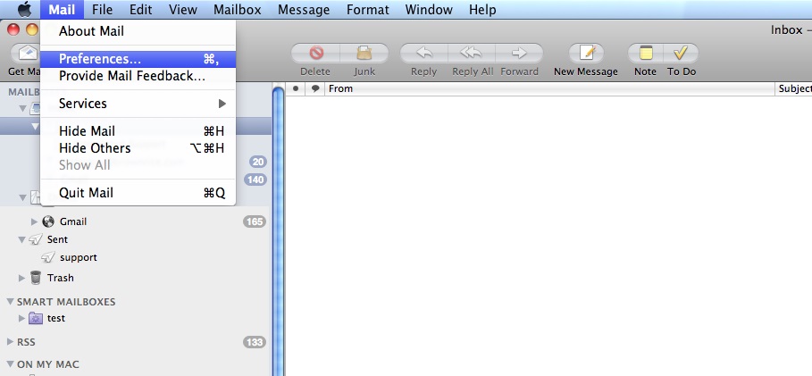This screenshot has height=376, width=812.
Task: Sort by unread status dot column
Action: pos(295,88)
